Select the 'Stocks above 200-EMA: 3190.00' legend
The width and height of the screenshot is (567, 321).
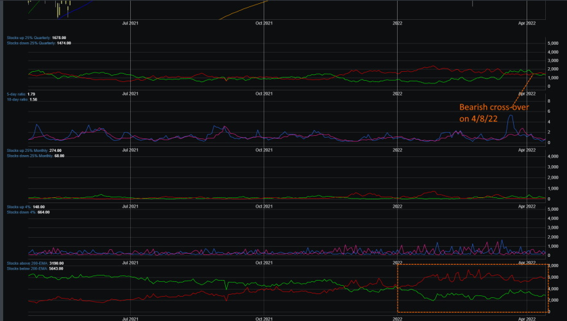[35, 263]
